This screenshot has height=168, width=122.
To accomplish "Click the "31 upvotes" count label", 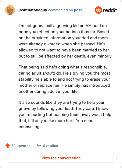I will click(21, 146).
